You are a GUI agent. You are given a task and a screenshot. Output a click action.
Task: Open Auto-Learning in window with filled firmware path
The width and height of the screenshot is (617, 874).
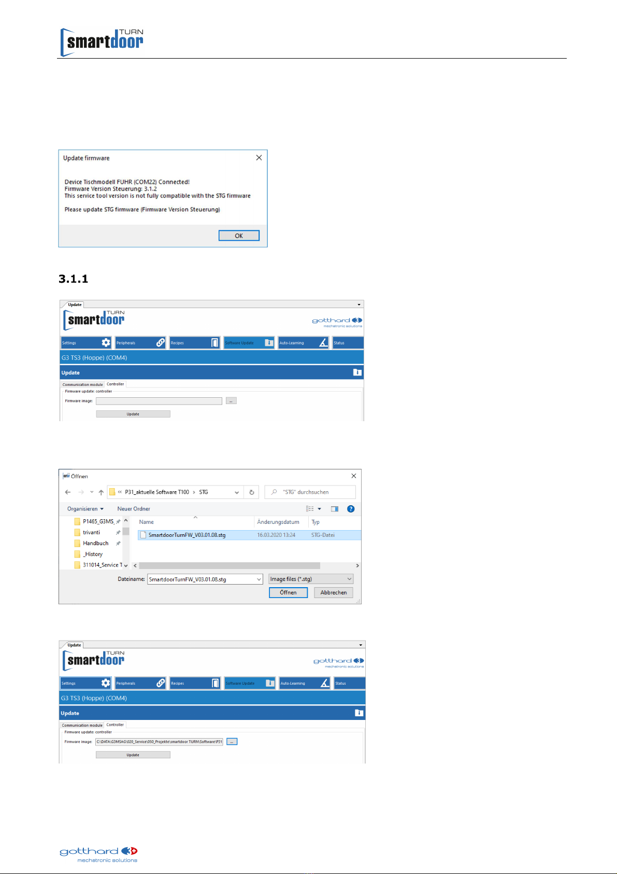coord(305,683)
